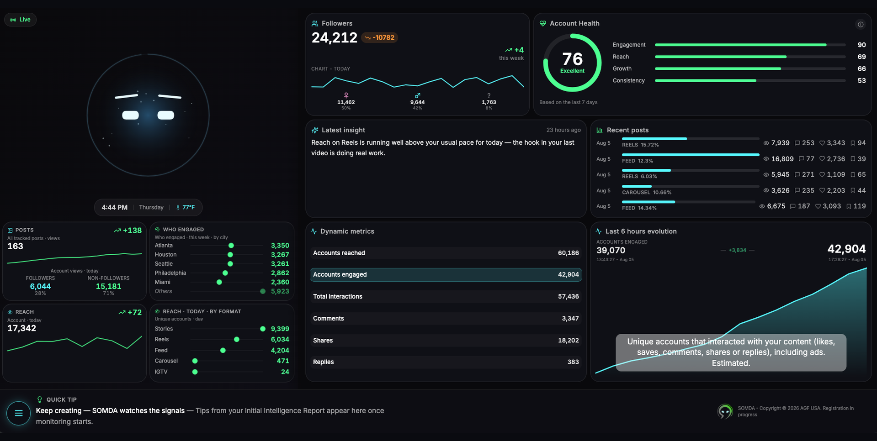The width and height of the screenshot is (877, 441).
Task: Open the Aug 5 FEED 12.3% post
Action: click(x=731, y=159)
